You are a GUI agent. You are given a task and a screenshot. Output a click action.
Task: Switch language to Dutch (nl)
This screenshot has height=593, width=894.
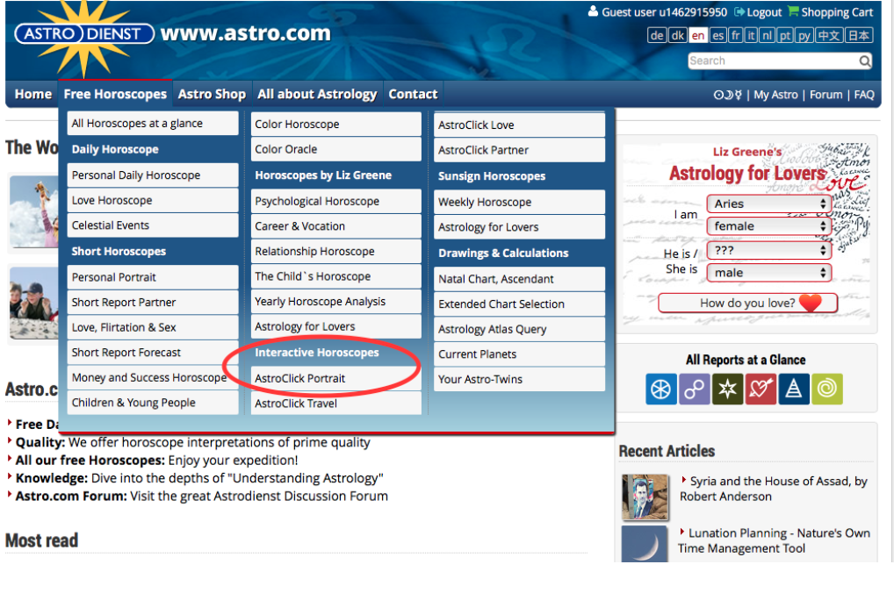pyautogui.click(x=768, y=35)
